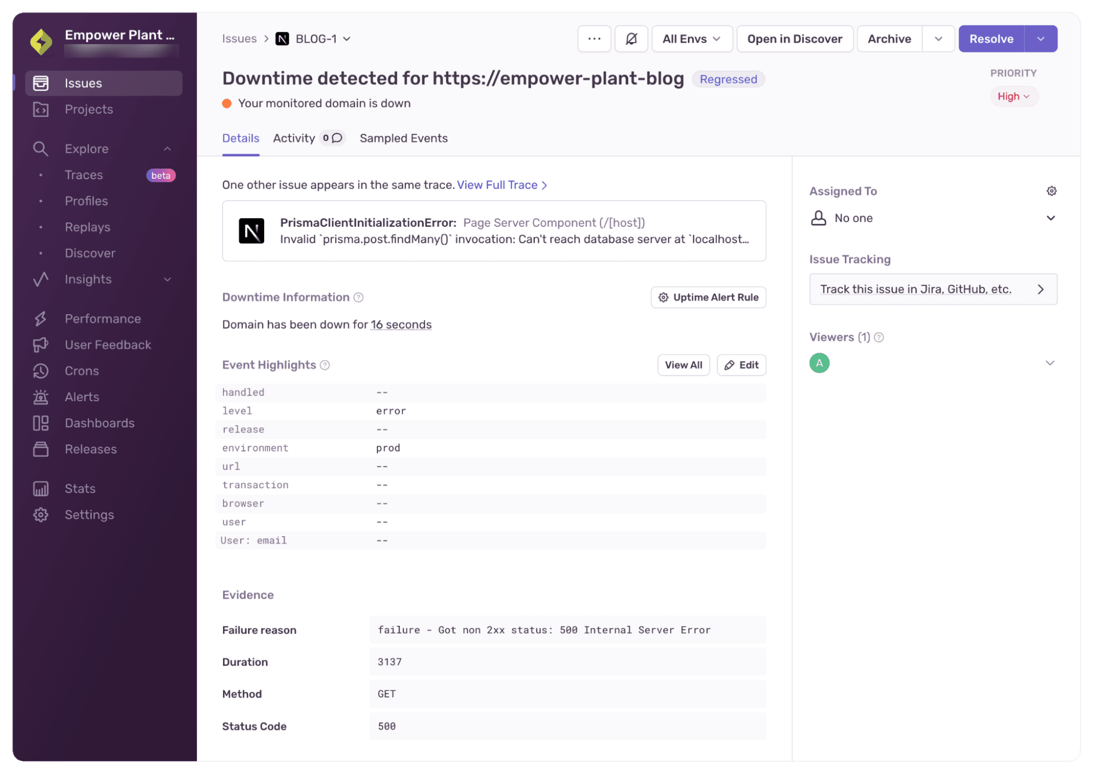Open Discover in the sidebar
This screenshot has width=1093, height=774.
tap(90, 253)
